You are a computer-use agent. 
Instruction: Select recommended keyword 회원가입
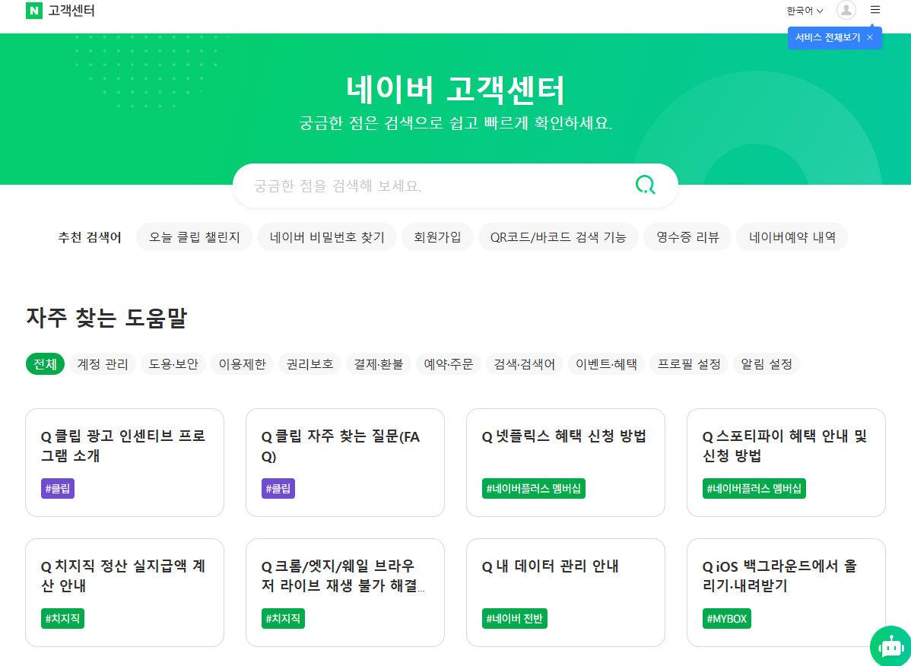[437, 237]
